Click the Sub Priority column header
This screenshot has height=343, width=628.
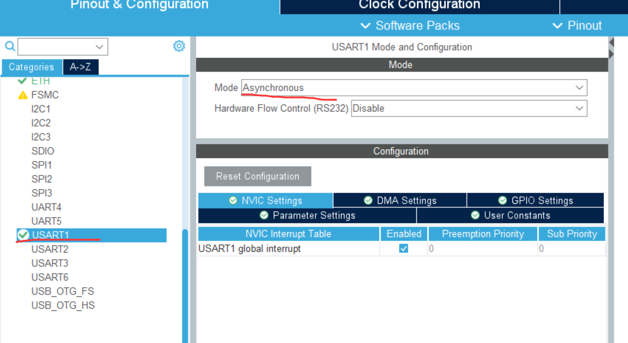tap(572, 234)
